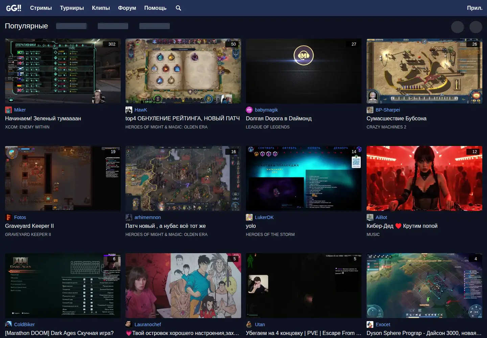Open arhimemnon's Olden Era map thumbnail
Viewport: 487px width, 338px height.
[x=183, y=178]
